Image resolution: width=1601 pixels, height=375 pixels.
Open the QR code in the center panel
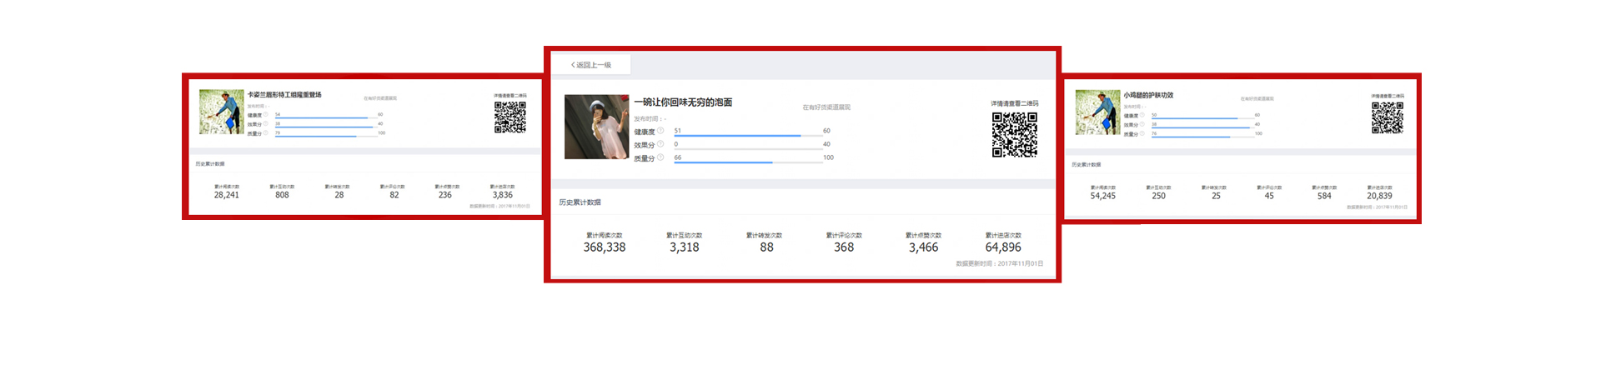tap(1014, 134)
